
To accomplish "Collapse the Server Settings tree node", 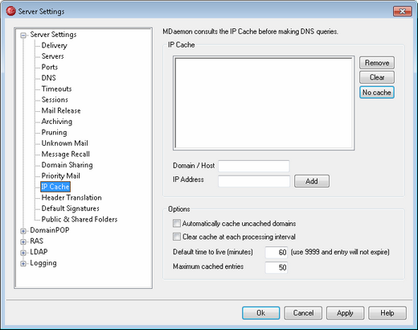I will (x=23, y=35).
